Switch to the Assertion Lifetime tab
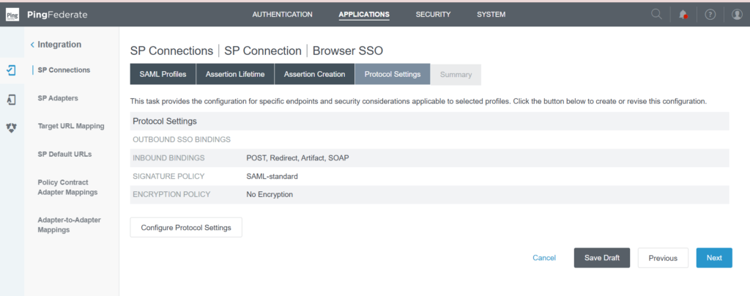Image resolution: width=750 pixels, height=296 pixels. 235,74
